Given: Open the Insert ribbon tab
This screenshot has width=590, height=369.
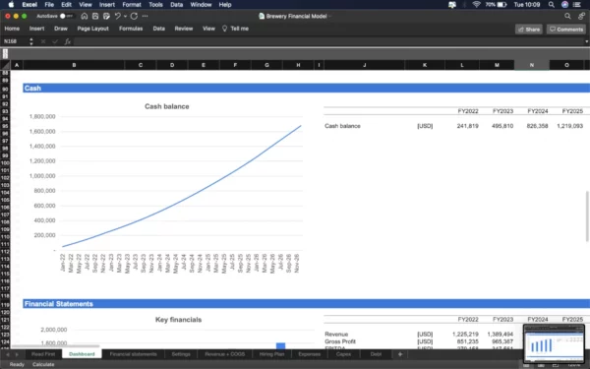Looking at the screenshot, I should coord(37,29).
